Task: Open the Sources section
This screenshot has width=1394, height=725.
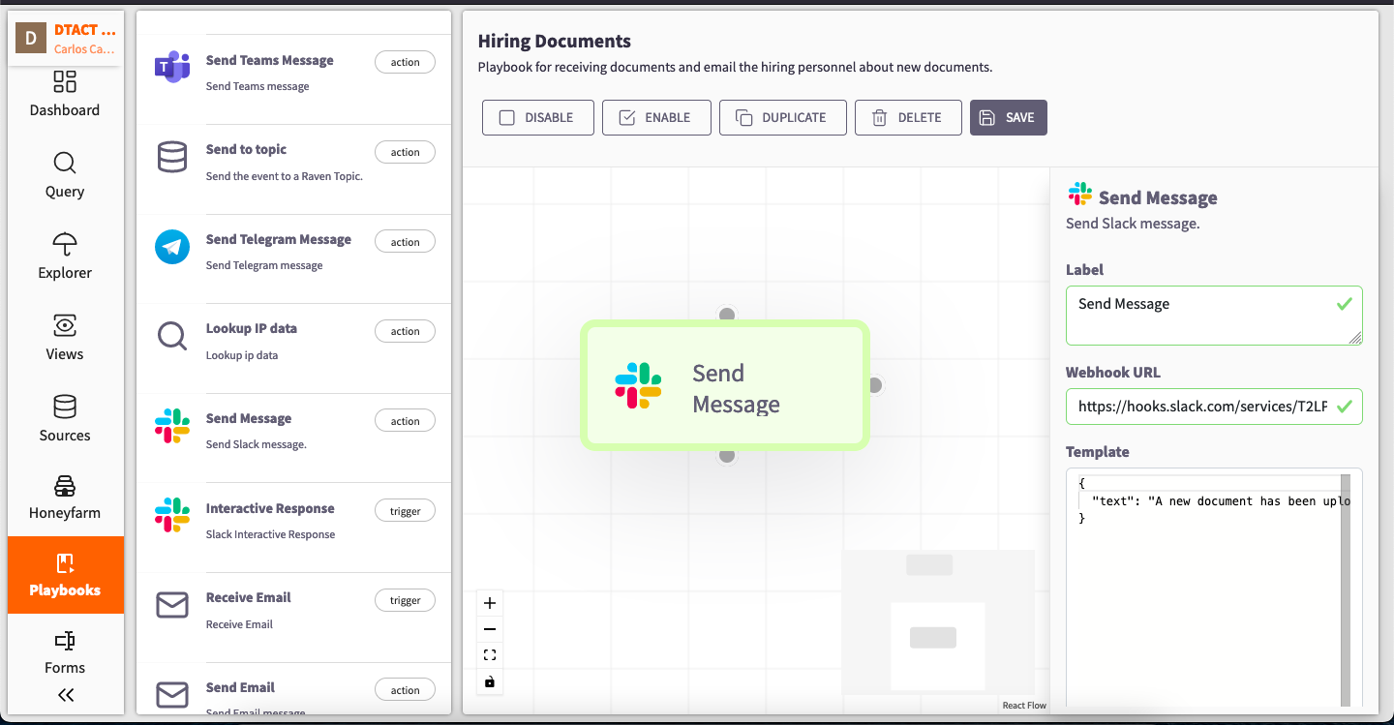Action: pyautogui.click(x=65, y=419)
